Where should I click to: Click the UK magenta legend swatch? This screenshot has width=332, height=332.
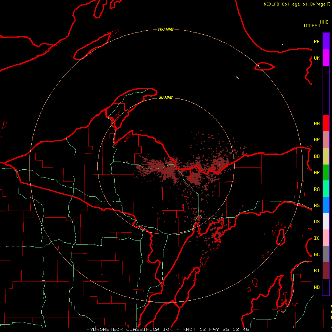326,58
